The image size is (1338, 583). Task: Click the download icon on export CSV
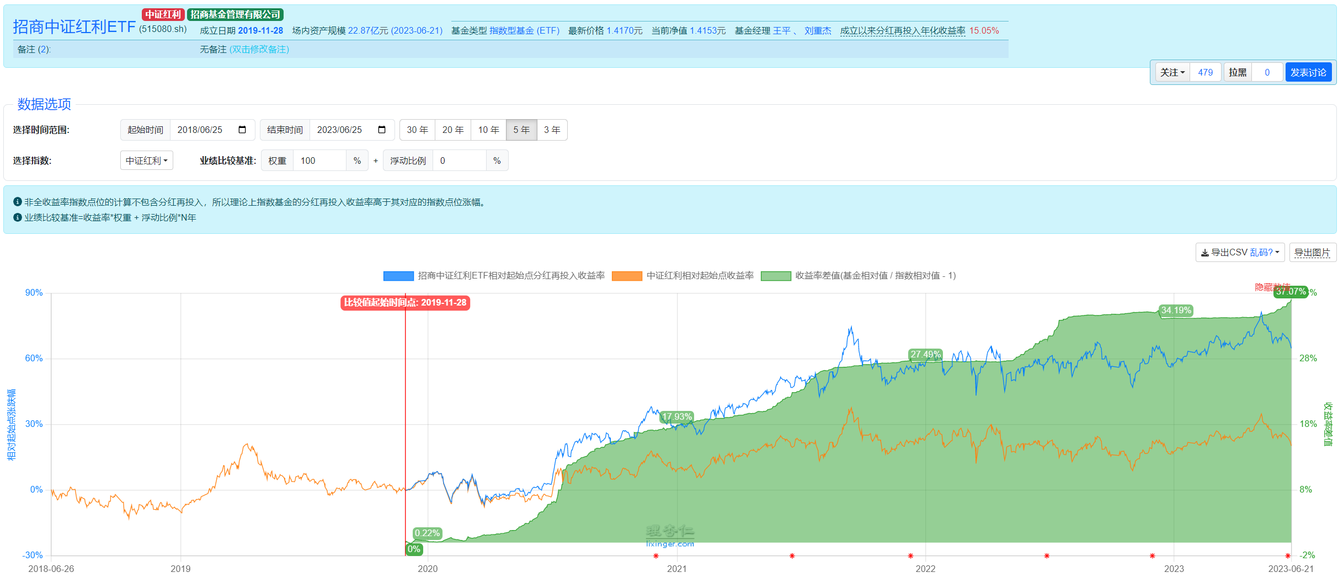[1204, 253]
